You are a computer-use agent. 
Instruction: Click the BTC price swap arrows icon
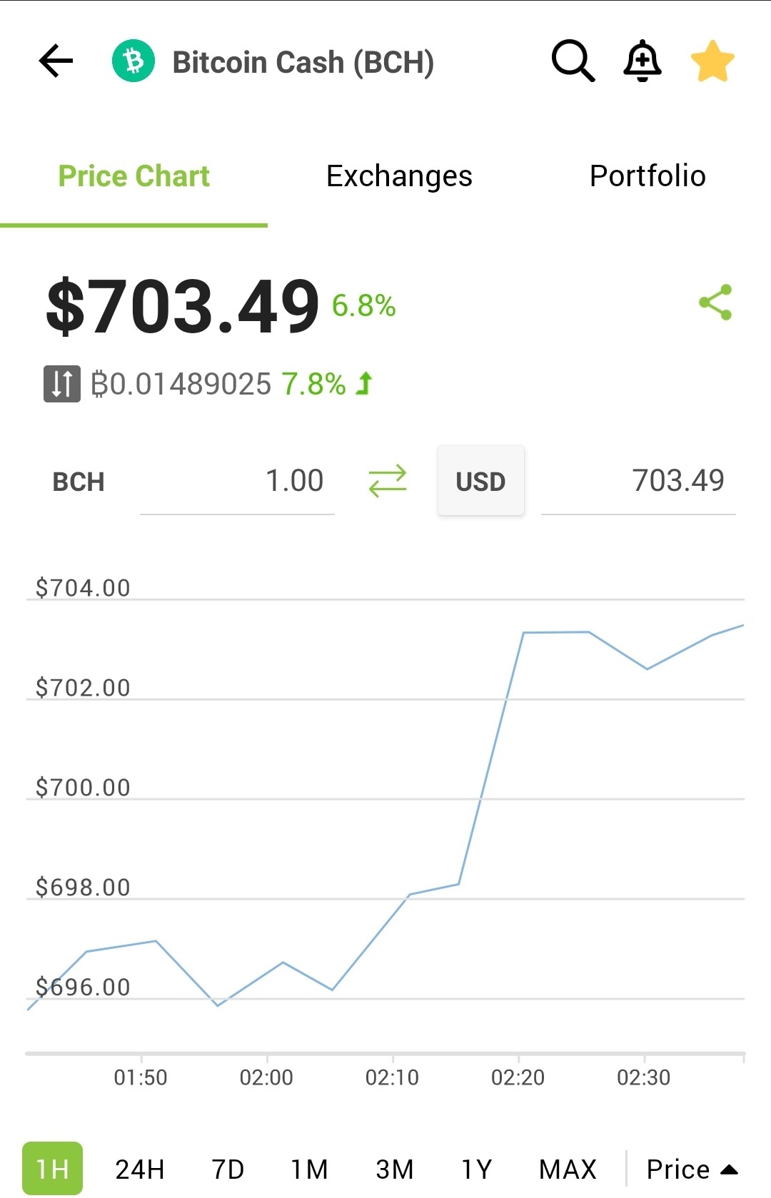click(x=62, y=384)
